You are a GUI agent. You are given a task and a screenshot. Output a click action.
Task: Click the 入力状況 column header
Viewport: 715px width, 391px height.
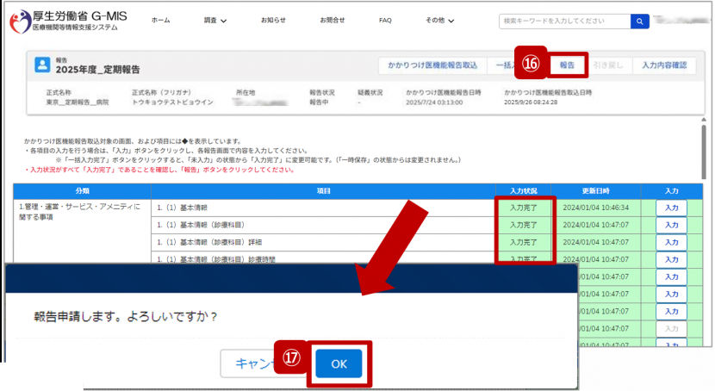tap(523, 190)
